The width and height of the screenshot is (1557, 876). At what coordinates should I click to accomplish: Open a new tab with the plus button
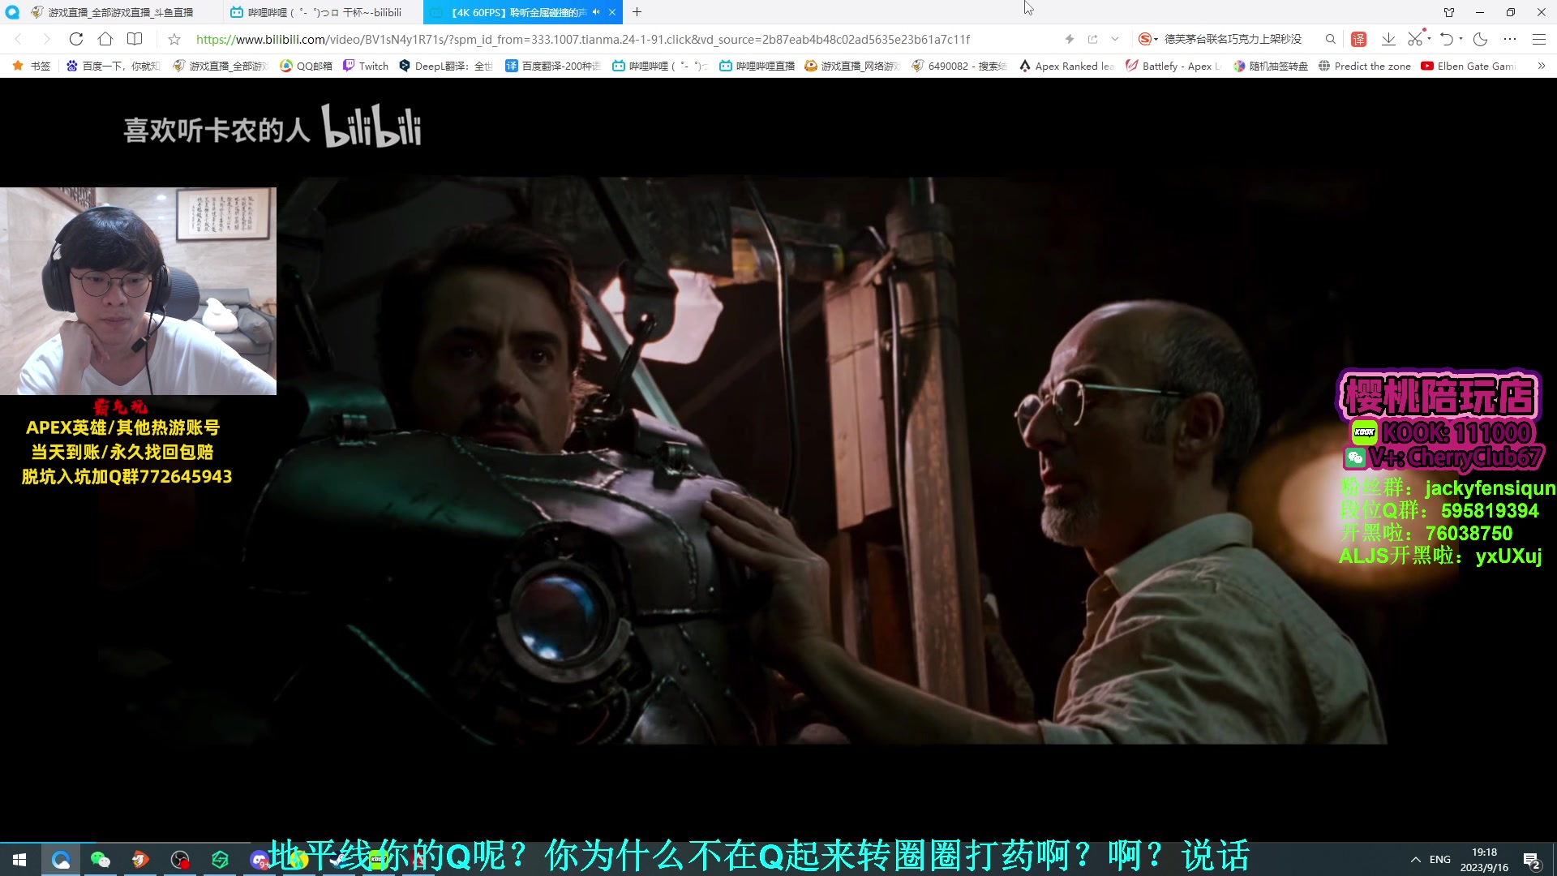(637, 12)
